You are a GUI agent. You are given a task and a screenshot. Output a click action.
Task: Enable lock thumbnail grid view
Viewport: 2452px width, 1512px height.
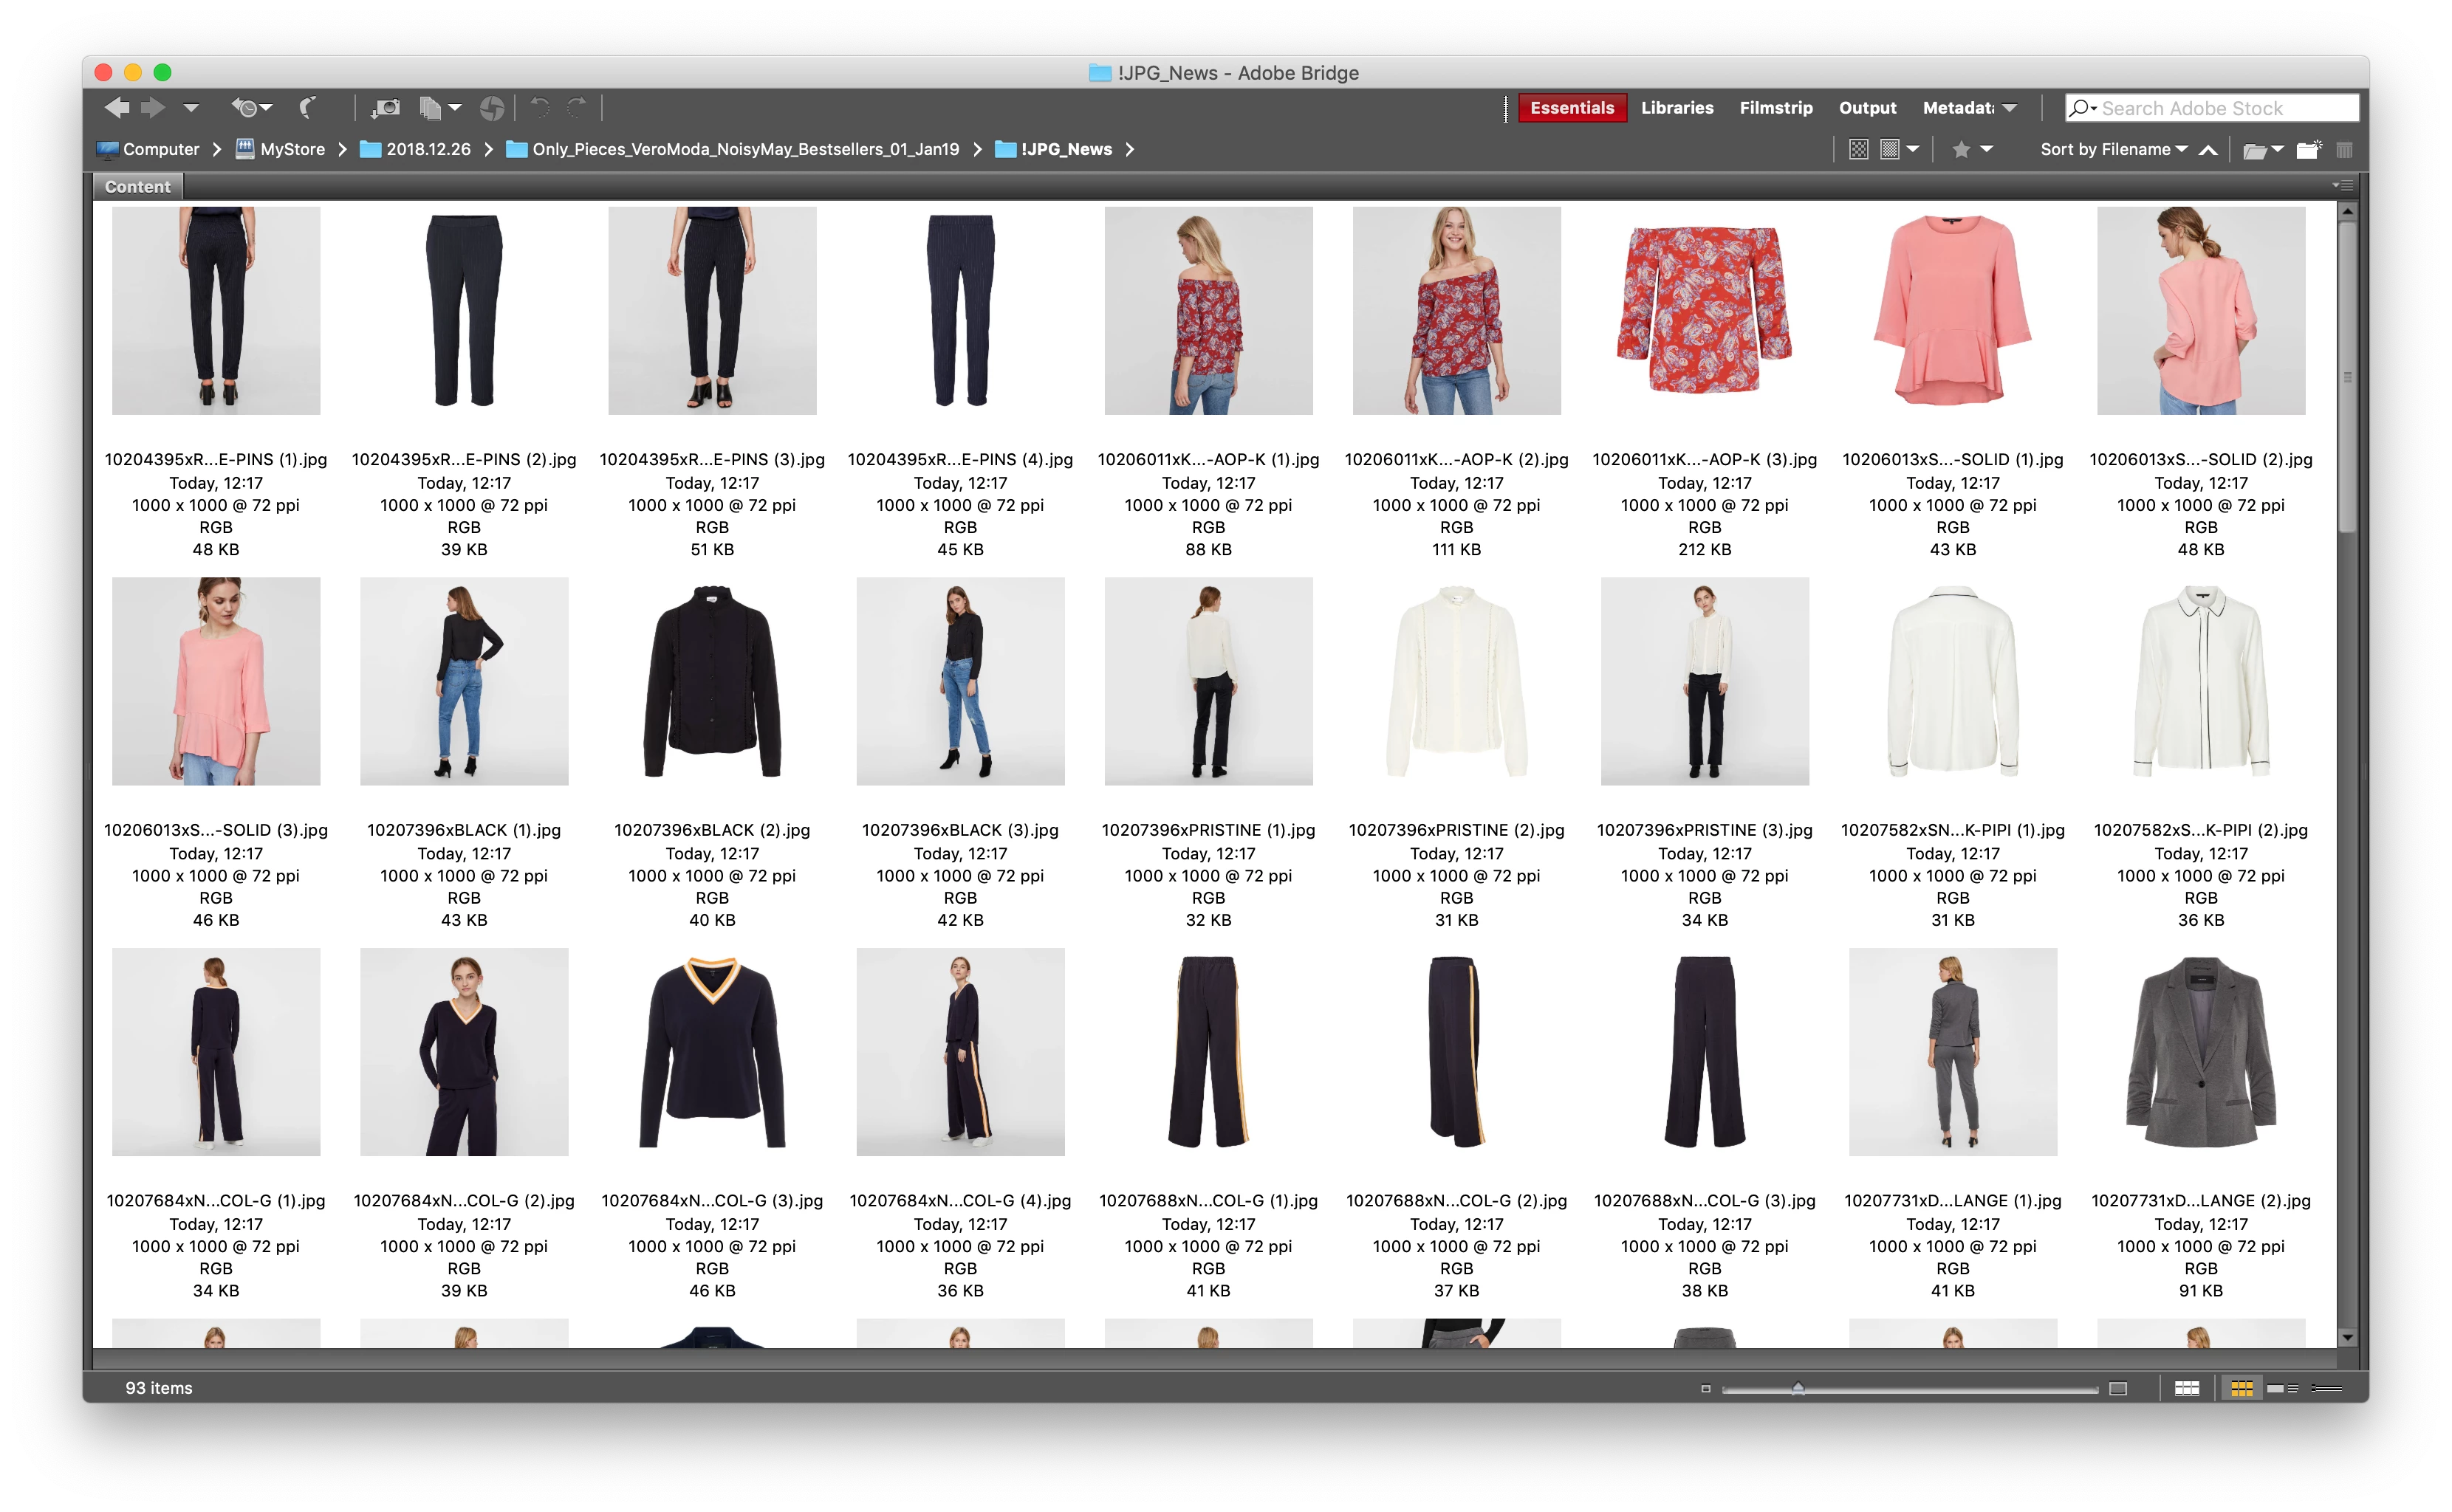(x=2187, y=1388)
